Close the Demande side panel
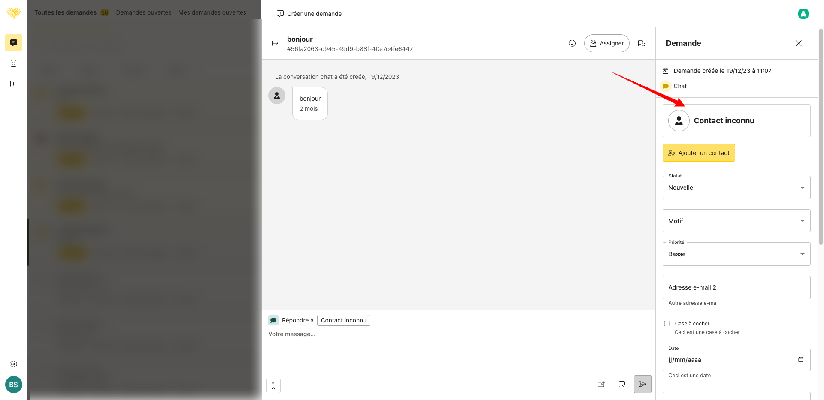The height and width of the screenshot is (400, 824). tap(799, 43)
